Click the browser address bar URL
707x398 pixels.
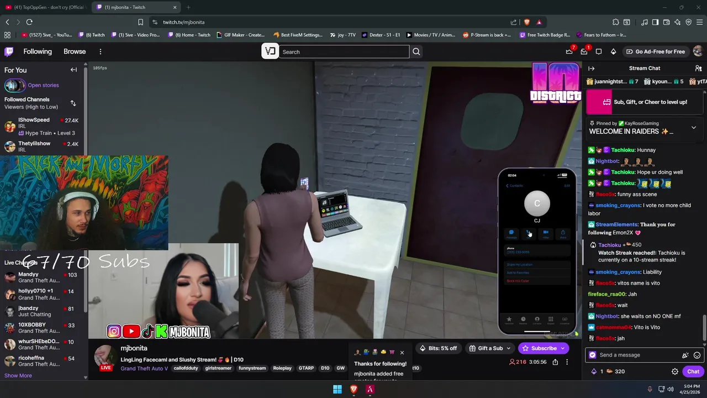click(x=183, y=22)
